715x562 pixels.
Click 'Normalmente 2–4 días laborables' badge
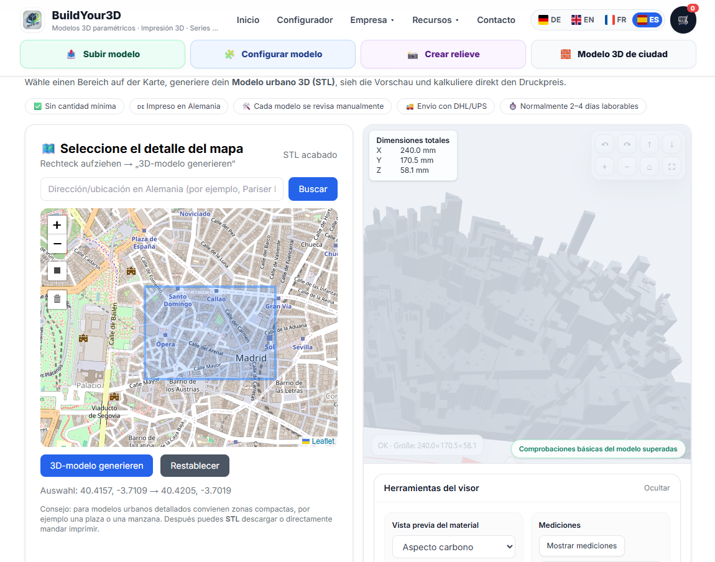[x=573, y=106]
